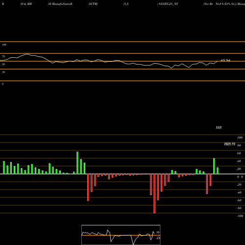The height and width of the screenshot is (245, 245).
Task: Click the RSI current value label 48.94
Action: [225, 60]
